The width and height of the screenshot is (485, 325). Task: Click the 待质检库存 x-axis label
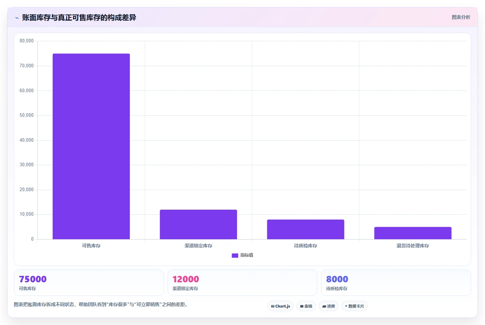(x=306, y=246)
